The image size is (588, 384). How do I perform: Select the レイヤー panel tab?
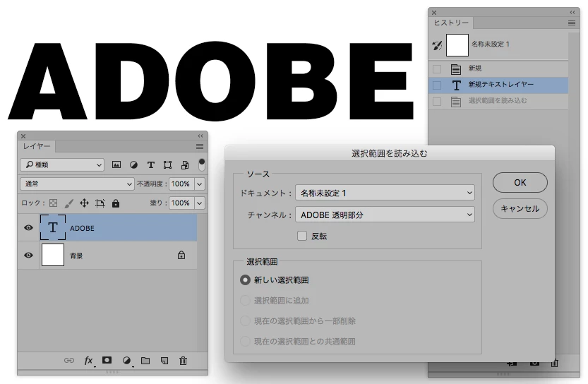(37, 146)
